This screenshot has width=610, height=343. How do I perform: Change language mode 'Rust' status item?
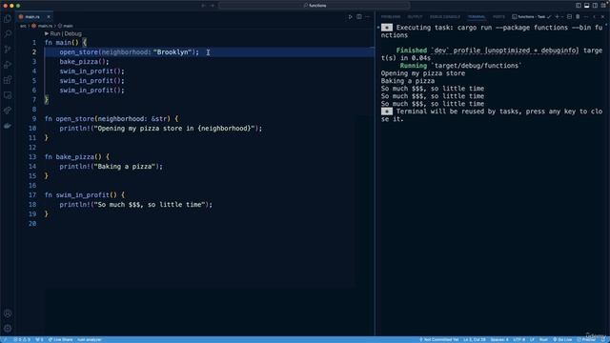click(x=543, y=339)
